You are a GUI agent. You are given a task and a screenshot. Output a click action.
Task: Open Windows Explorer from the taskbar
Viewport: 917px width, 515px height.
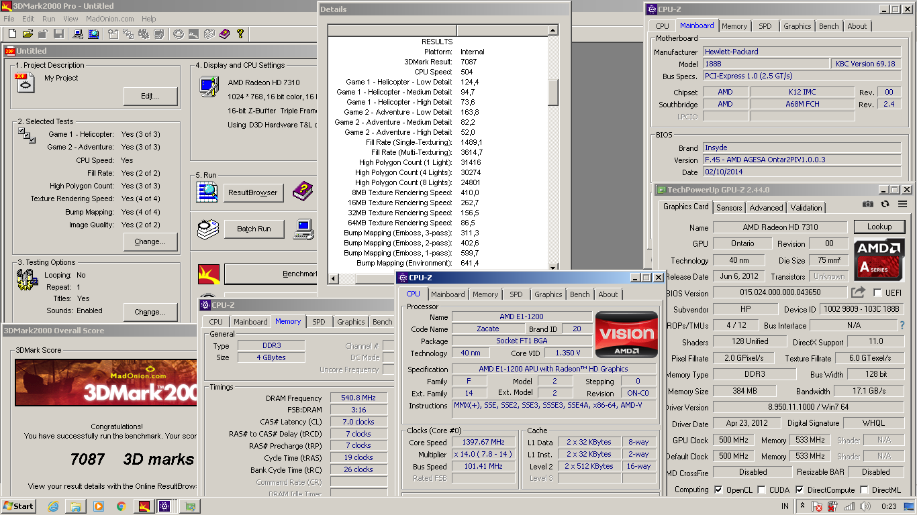(x=76, y=506)
